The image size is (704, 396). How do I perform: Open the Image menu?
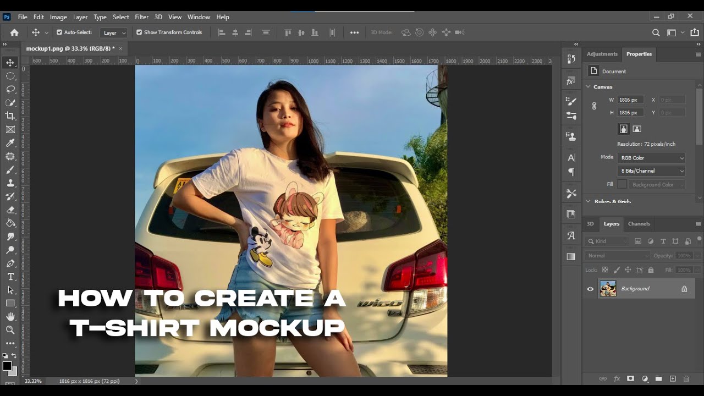pos(58,17)
